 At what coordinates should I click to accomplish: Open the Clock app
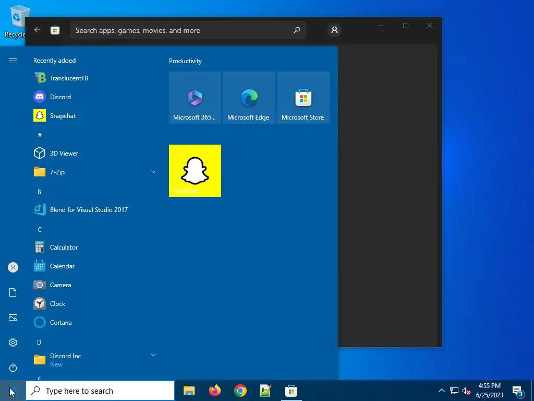coord(95,303)
